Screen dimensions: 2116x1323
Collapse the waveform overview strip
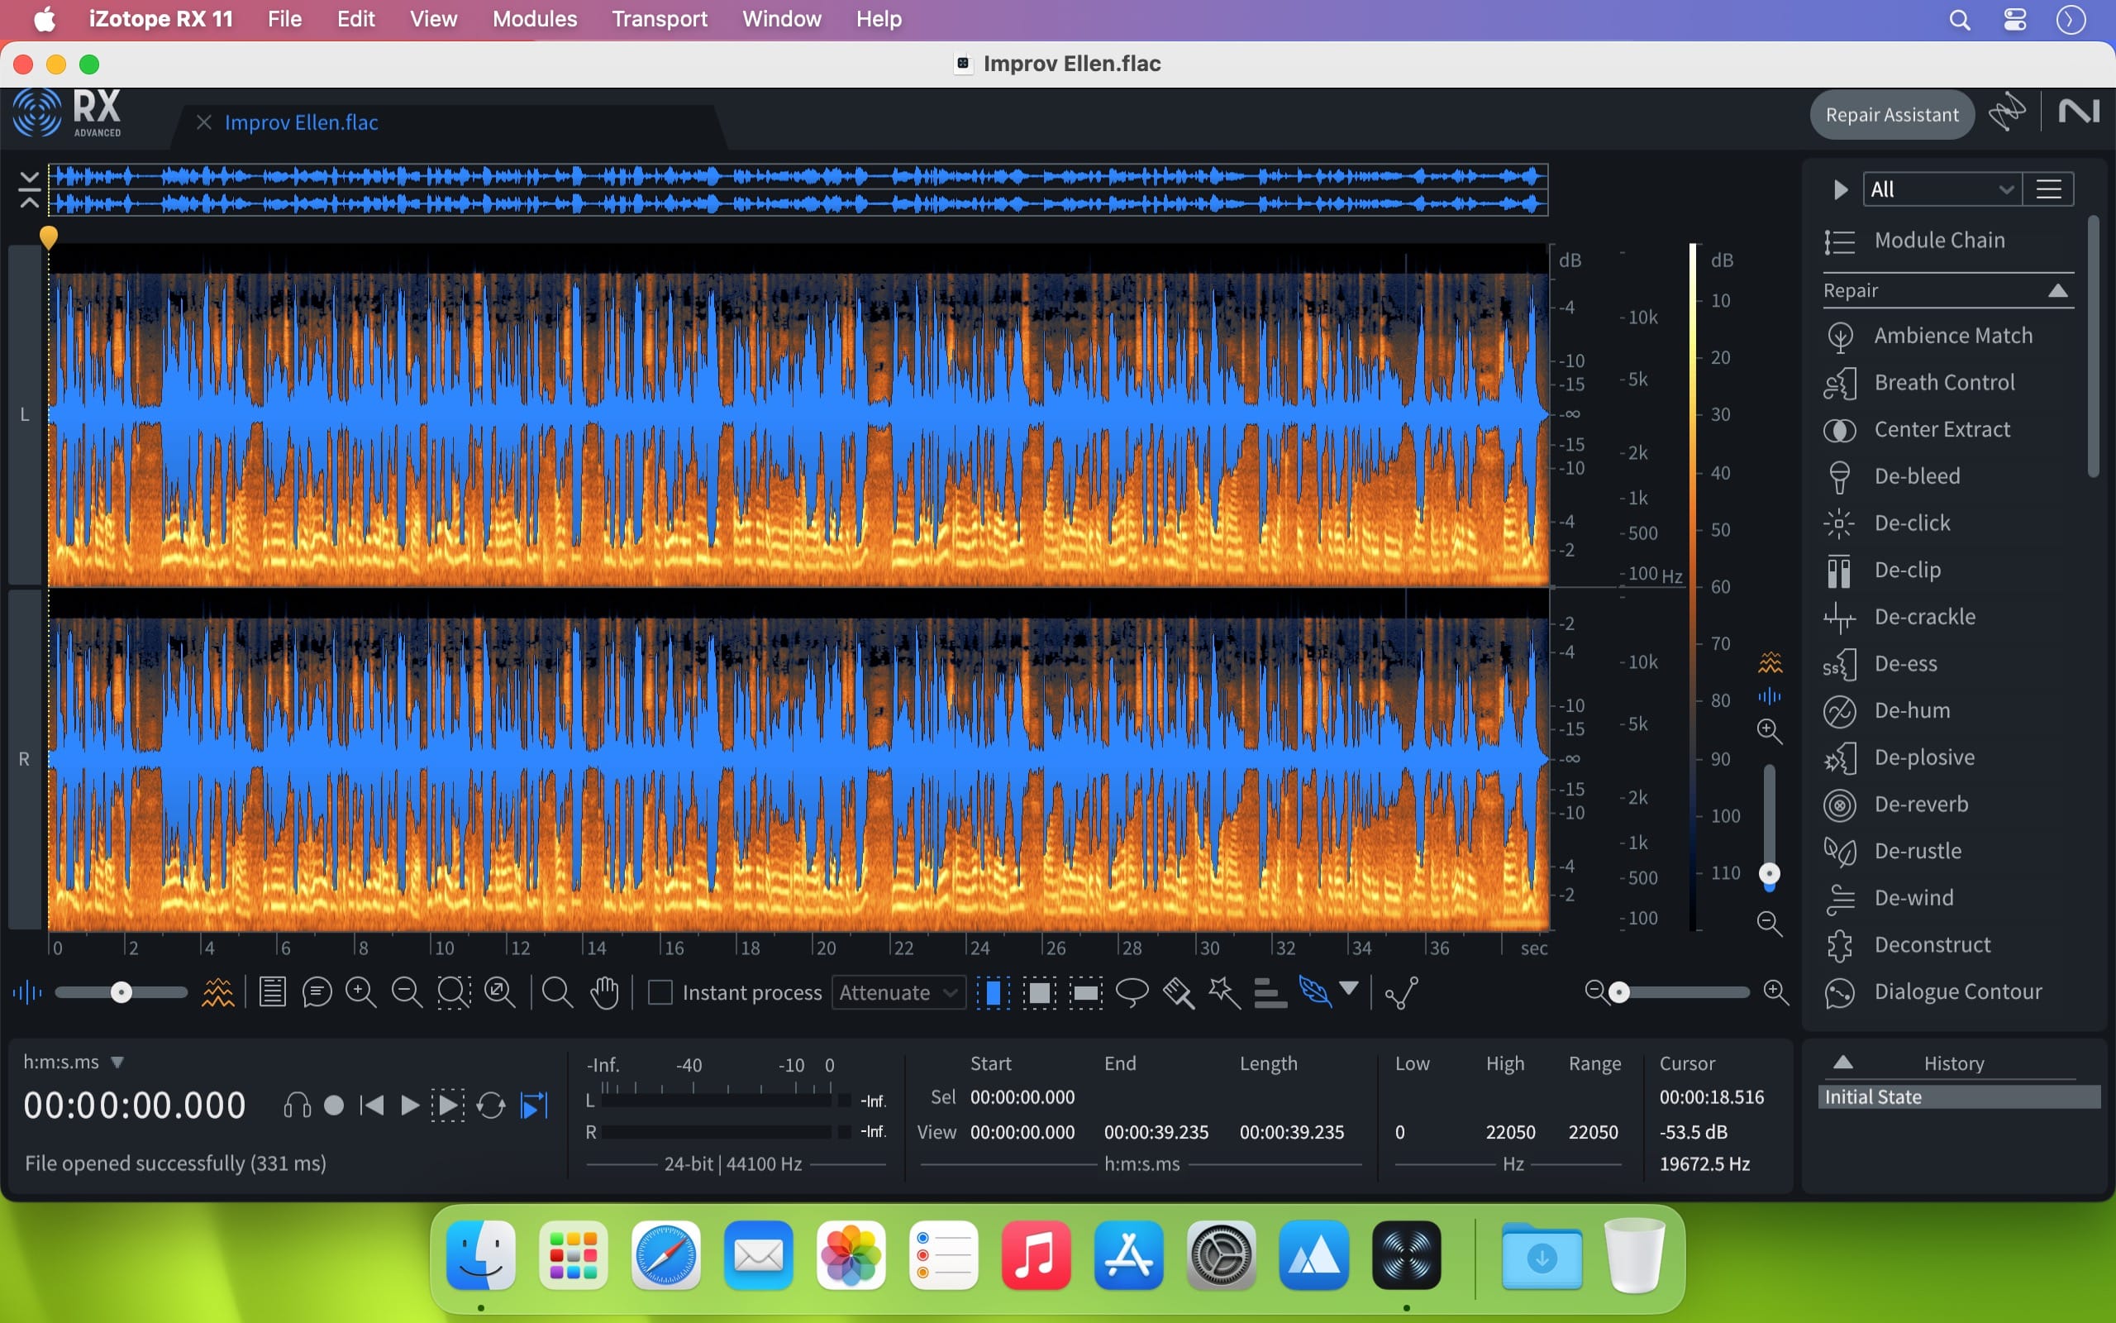click(29, 190)
